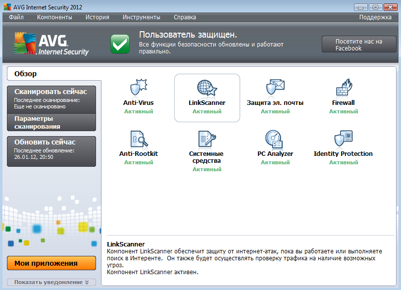This screenshot has height=290, width=401.
Task: Open the Identity Protection ID icon
Action: (344, 138)
